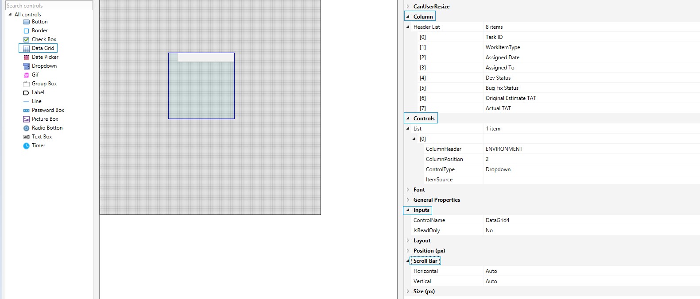Click the Check Box control icon
This screenshot has height=299, width=700.
(x=26, y=39)
